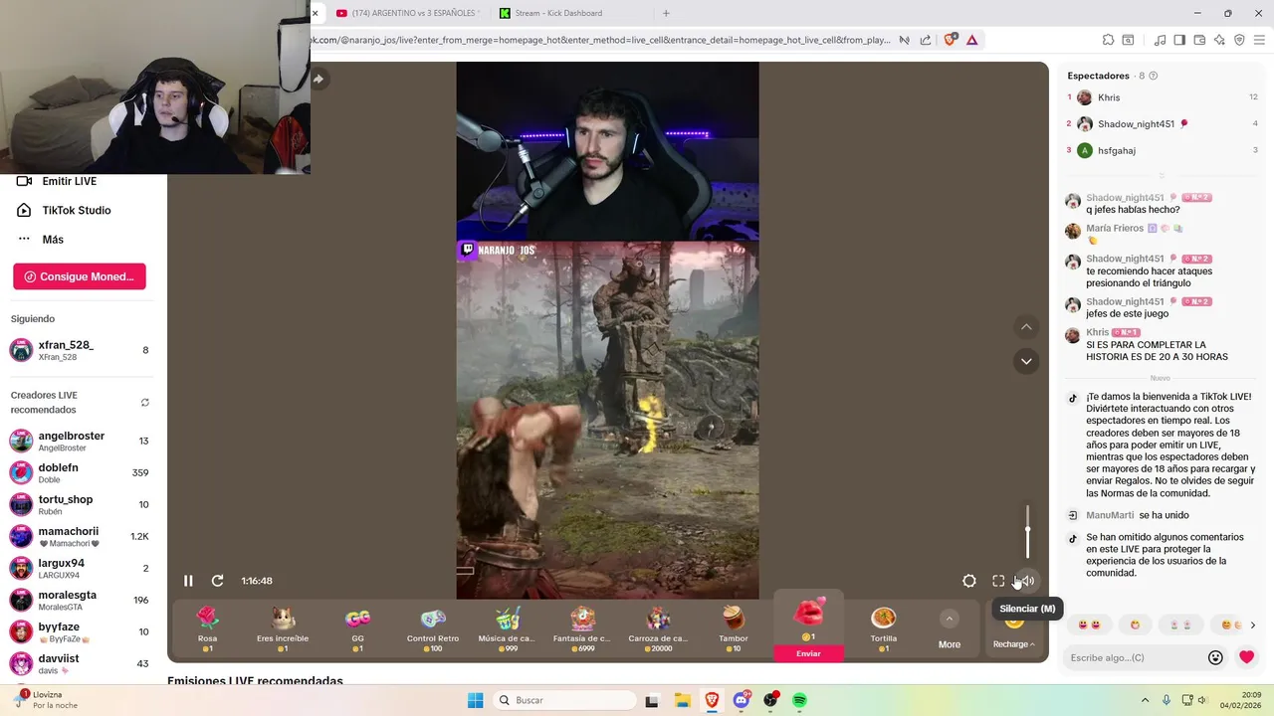Screen dimensions: 1274x716
Task: Switch to the YouTube ARGENTINO vs 3 ESPAÑOLES tab
Action: coord(408,13)
